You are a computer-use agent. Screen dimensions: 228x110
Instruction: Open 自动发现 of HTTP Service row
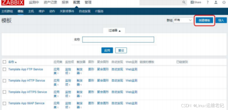tap(117, 81)
